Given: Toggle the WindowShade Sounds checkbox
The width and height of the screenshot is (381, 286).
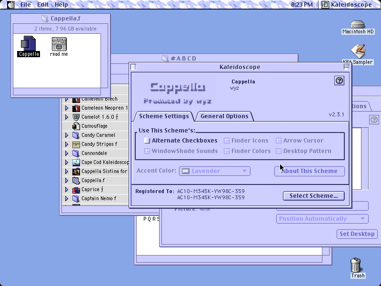Looking at the screenshot, I should point(147,151).
